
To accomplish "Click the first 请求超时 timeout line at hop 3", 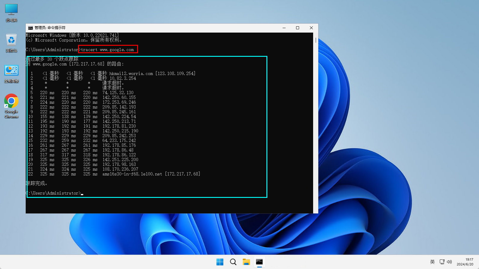I will click(113, 83).
